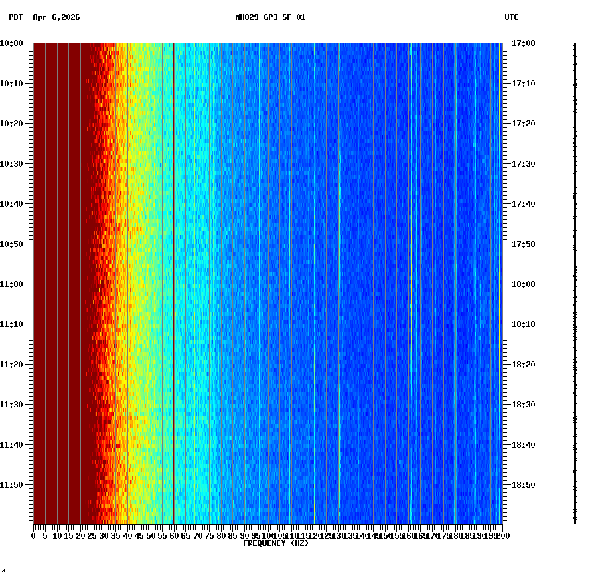Click the 18:00 tick mark on right axis
Image resolution: width=604 pixels, height=578 pixels.
(507, 283)
